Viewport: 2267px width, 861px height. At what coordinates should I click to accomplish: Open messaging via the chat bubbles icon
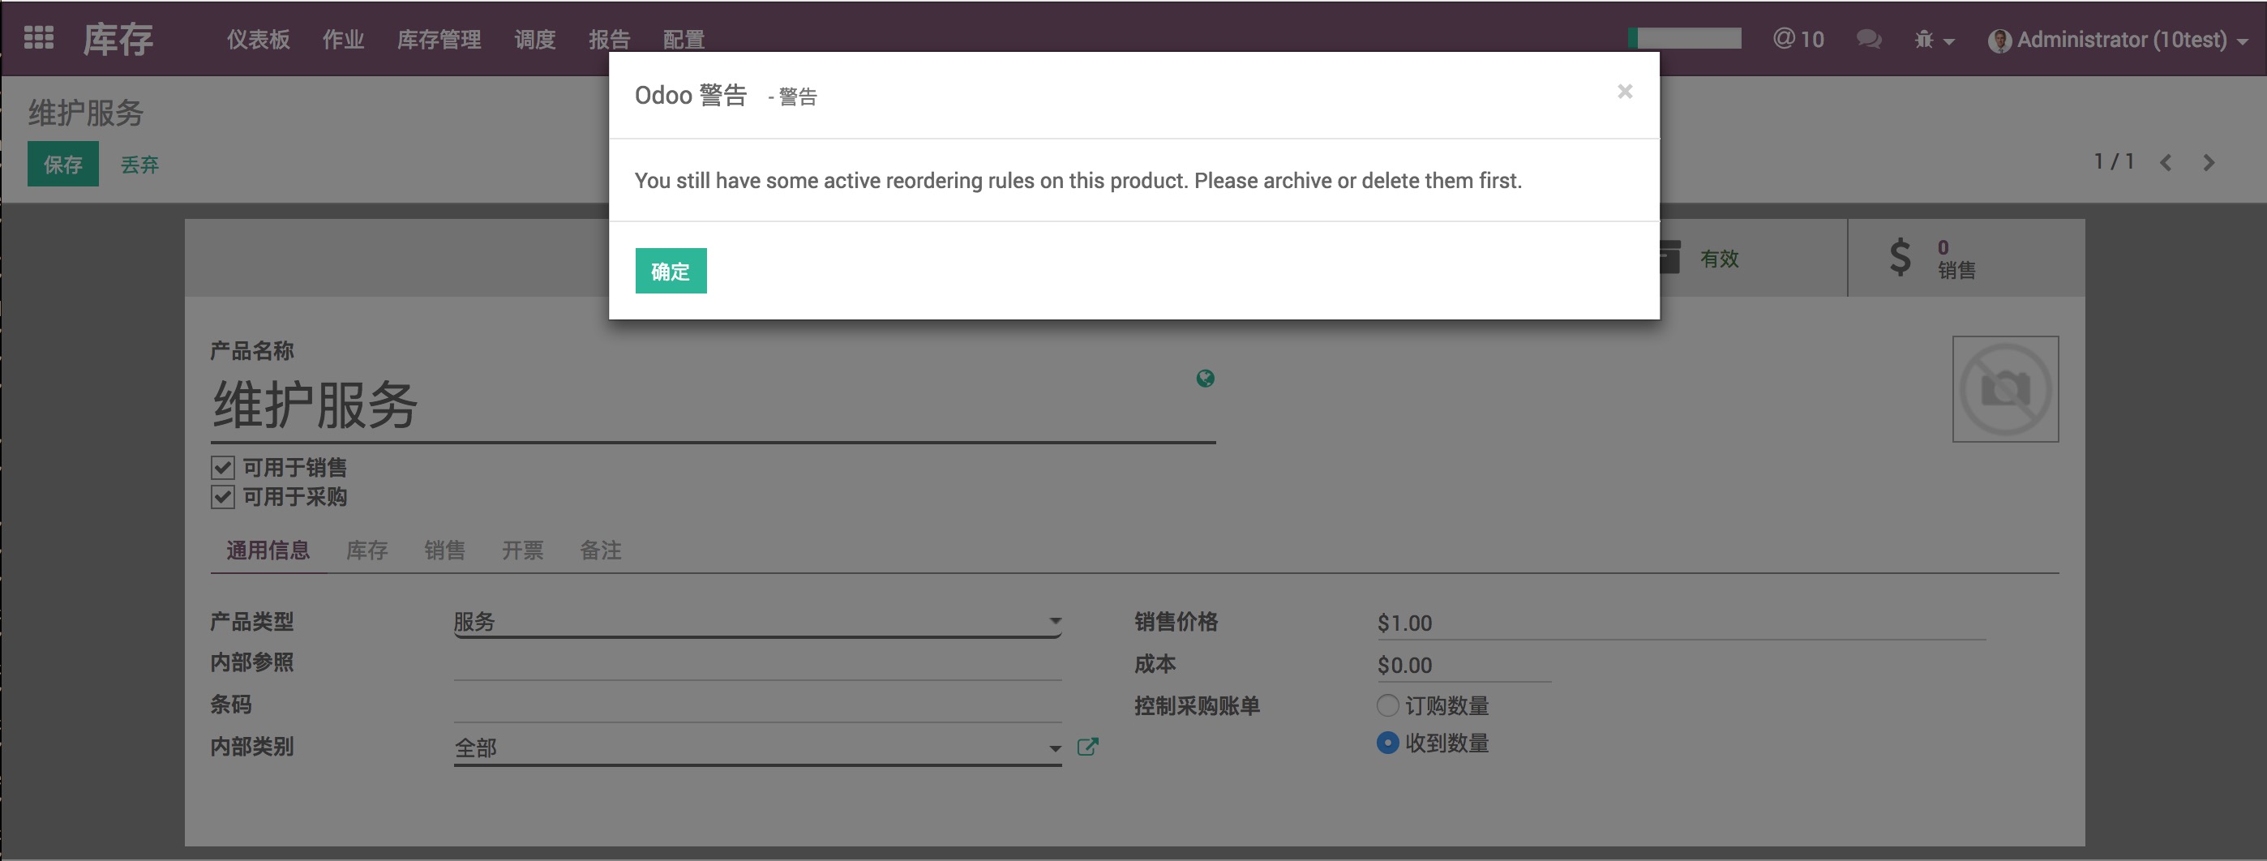click(x=1869, y=39)
